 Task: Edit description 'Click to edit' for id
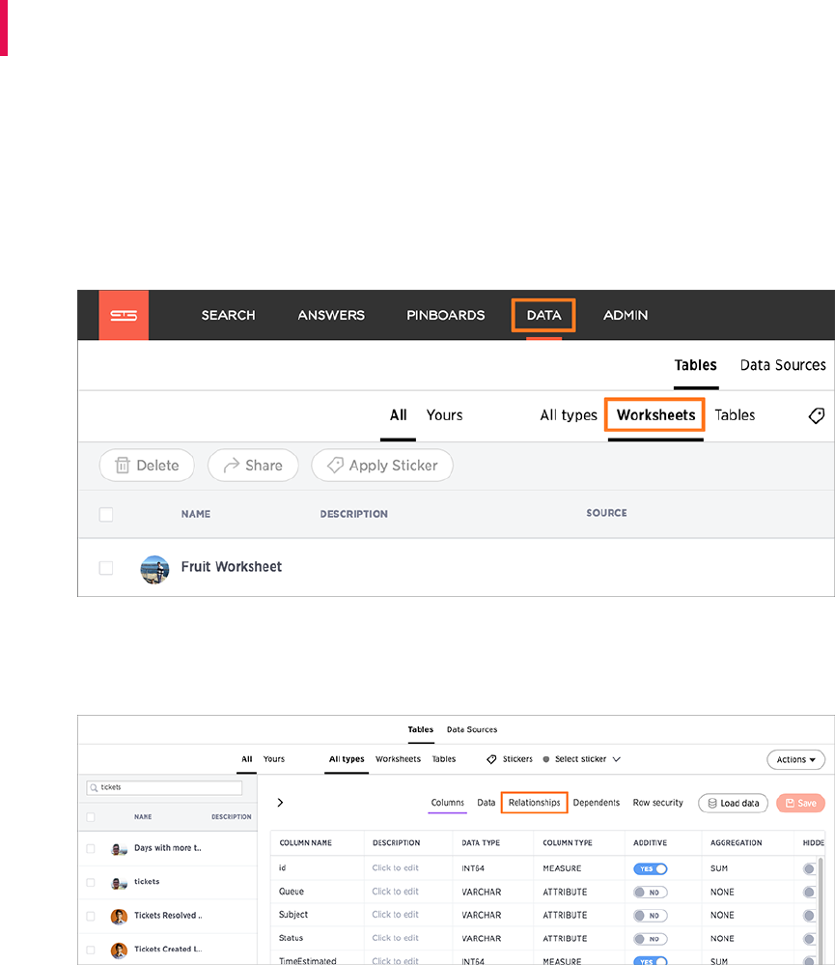point(396,867)
